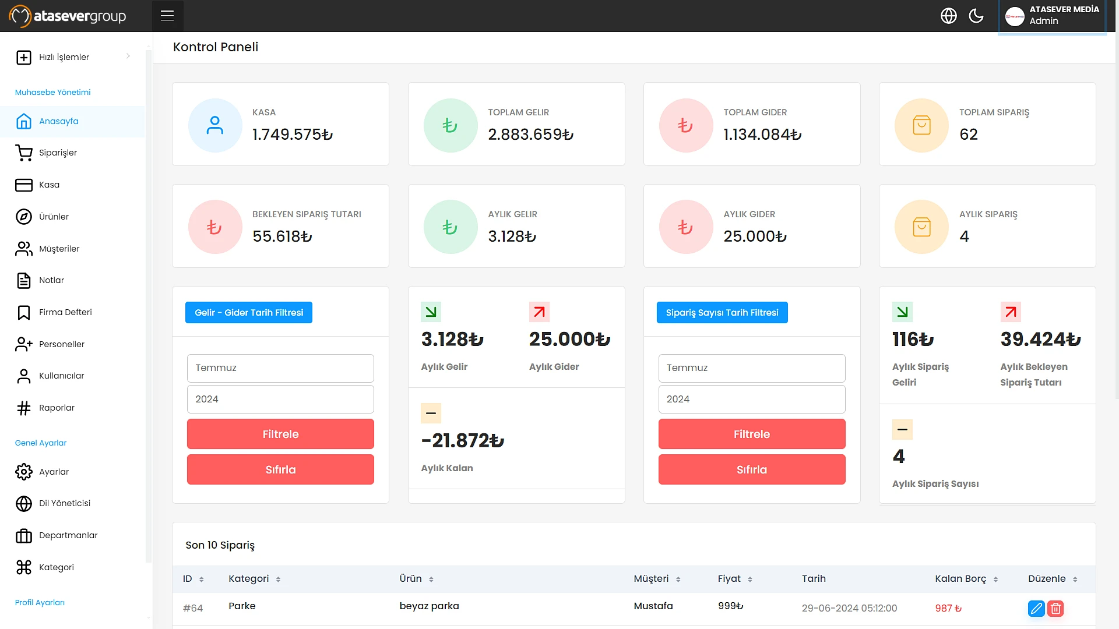Toggle dark mode with moon icon
The width and height of the screenshot is (1119, 629).
pyautogui.click(x=976, y=16)
